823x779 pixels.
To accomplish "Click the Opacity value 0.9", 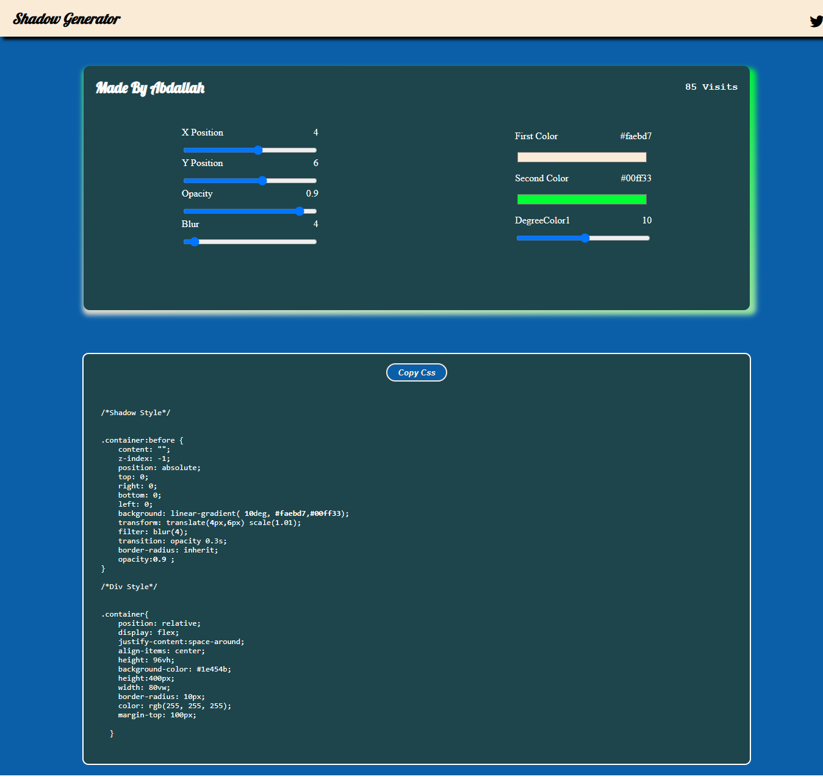I will click(x=312, y=194).
